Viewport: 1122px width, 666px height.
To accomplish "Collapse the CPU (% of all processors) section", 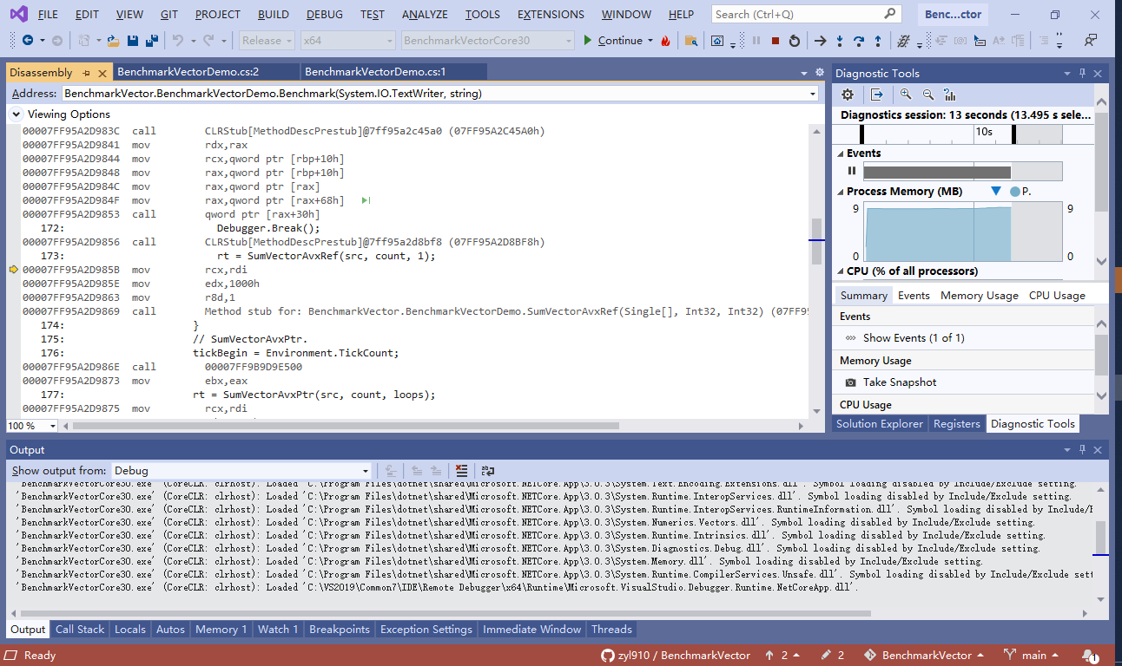I will click(841, 271).
